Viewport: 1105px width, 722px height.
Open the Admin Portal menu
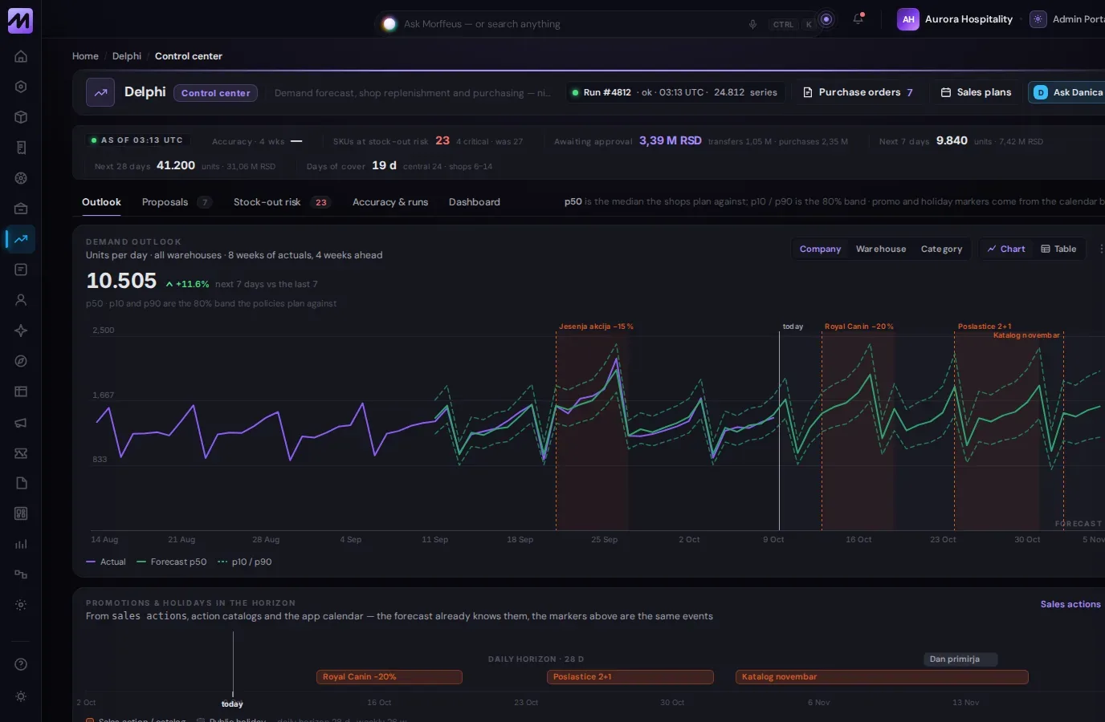point(1067,19)
